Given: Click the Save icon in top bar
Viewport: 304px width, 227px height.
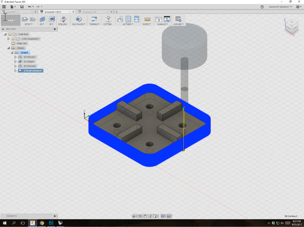Looking at the screenshot, I should (x=21, y=6).
